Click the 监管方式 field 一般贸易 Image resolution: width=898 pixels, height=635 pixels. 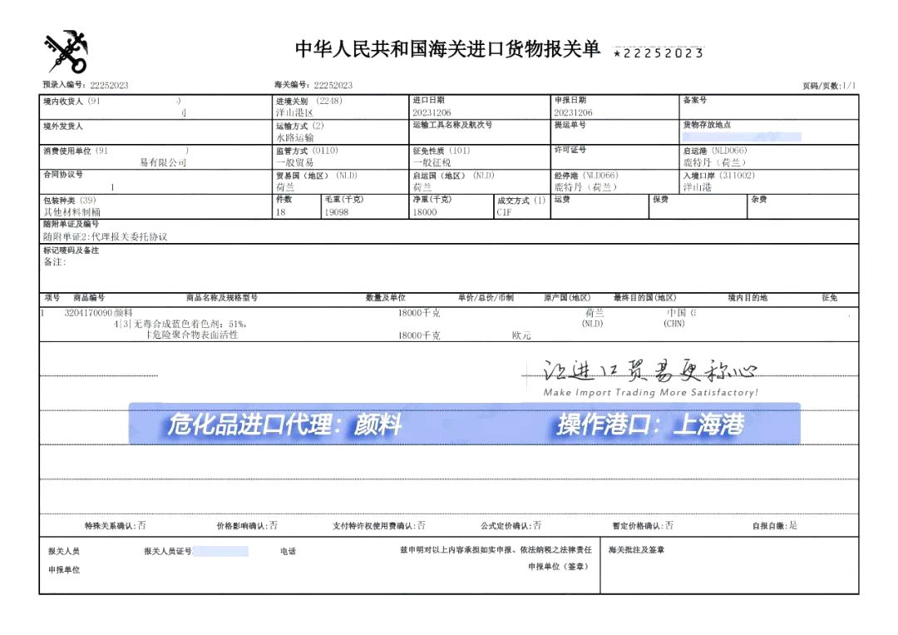(294, 163)
